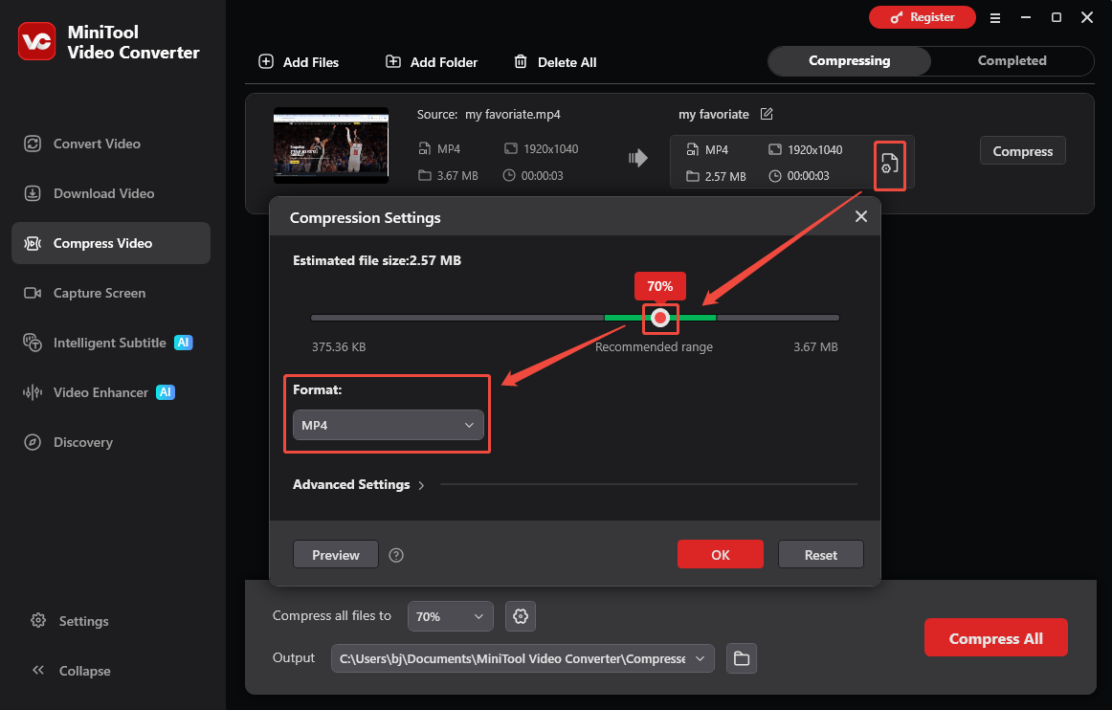1112x710 pixels.
Task: Click the Preview button
Action: tap(336, 555)
